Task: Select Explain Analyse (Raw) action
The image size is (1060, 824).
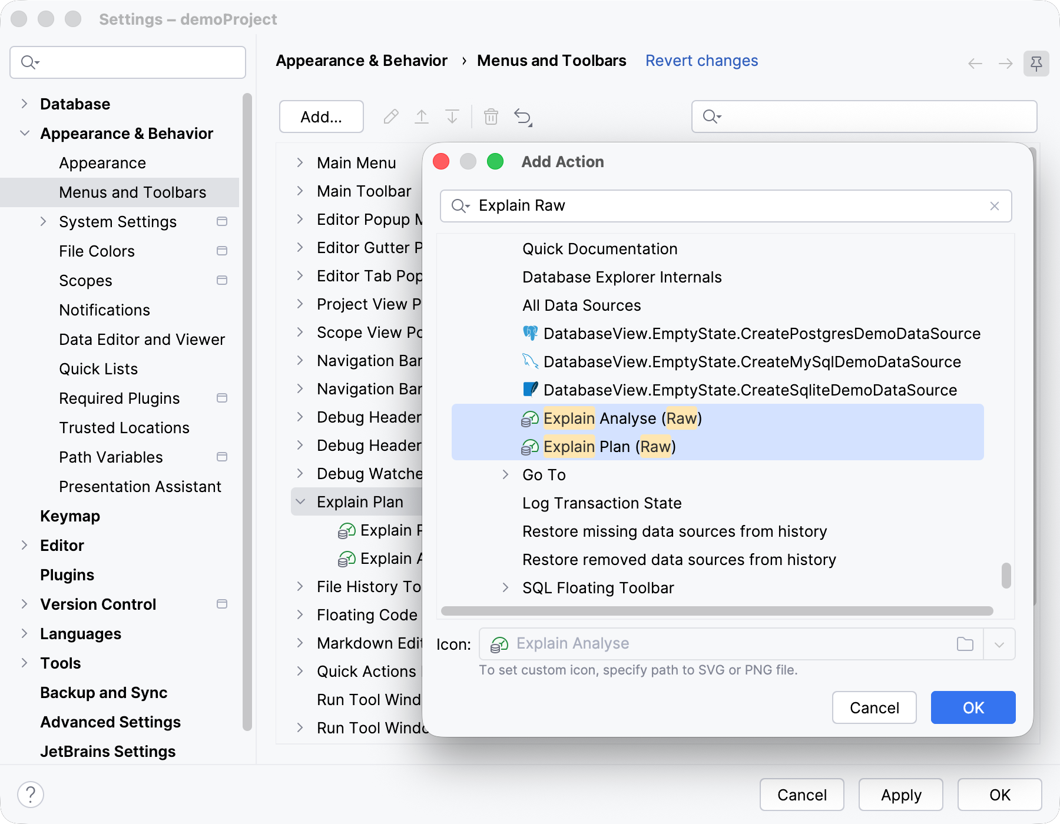Action: click(717, 418)
